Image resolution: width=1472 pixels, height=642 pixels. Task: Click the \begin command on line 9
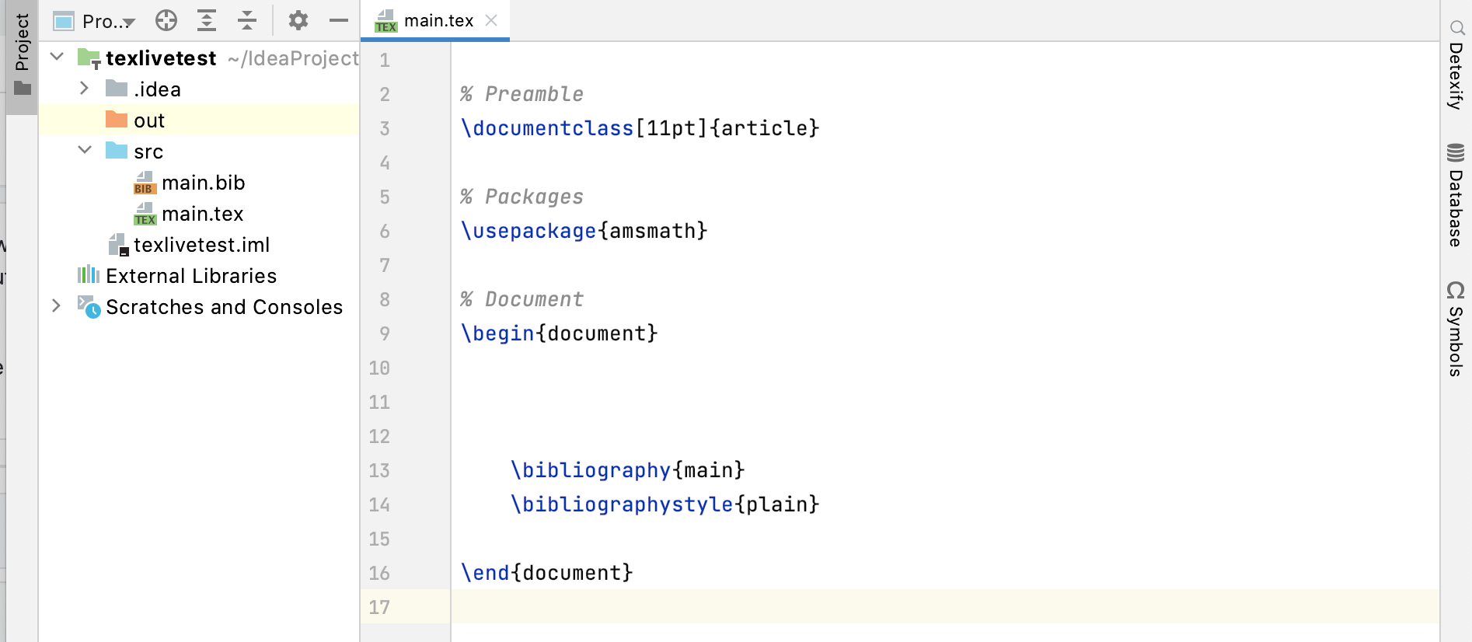[x=497, y=333]
